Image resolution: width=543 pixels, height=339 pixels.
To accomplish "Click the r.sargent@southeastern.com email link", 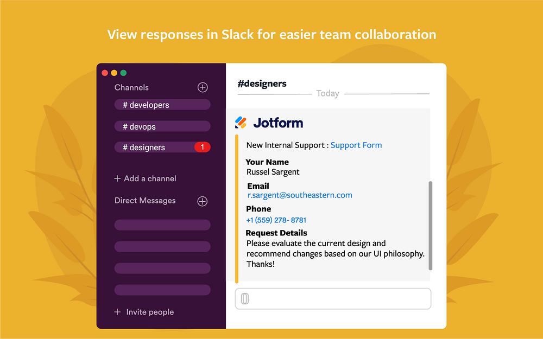I will pos(300,195).
